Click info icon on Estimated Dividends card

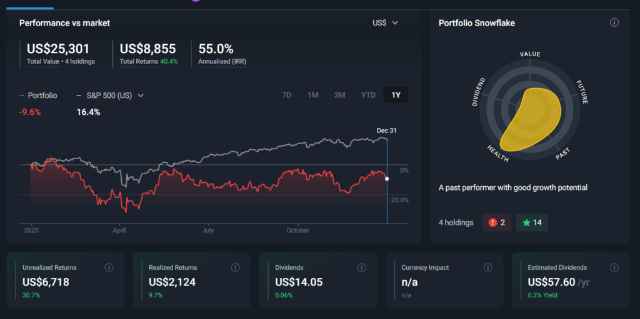(x=614, y=268)
